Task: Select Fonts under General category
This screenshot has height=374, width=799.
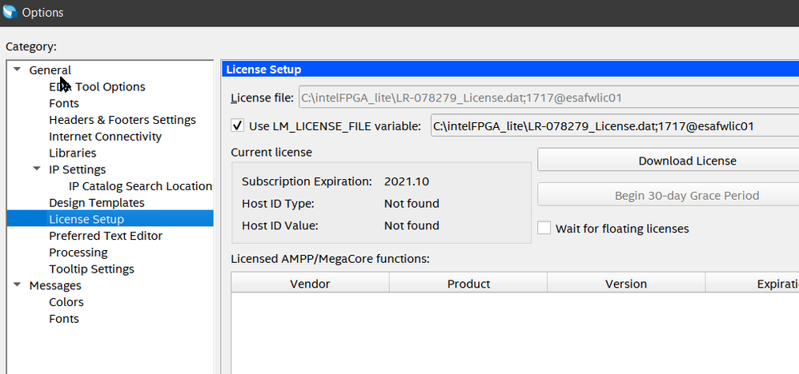Action: [64, 103]
